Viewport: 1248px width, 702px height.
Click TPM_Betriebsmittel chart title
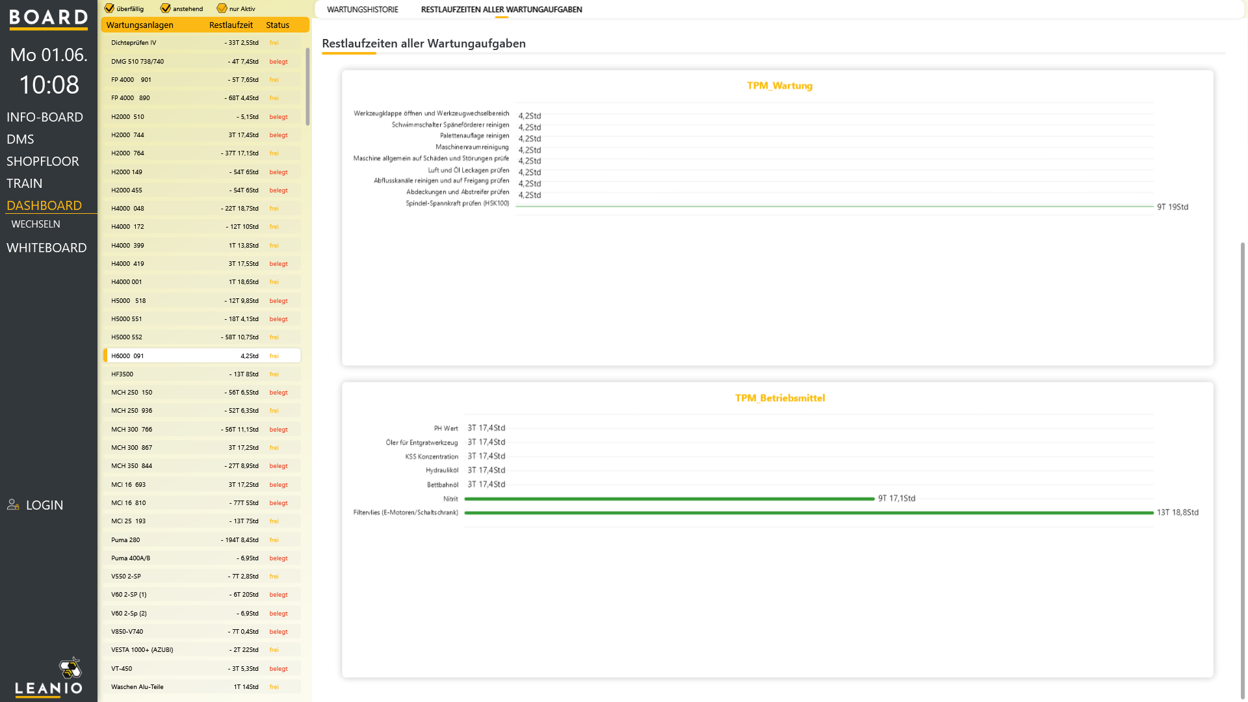[780, 398]
